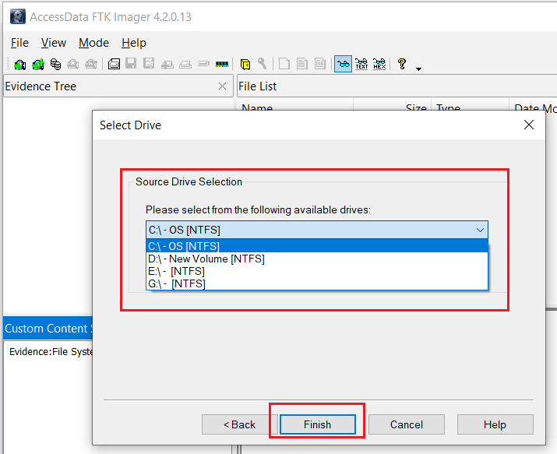Viewport: 557px width, 454px height.
Task: Open the Image Mounting toolbar icon
Action: click(56, 65)
